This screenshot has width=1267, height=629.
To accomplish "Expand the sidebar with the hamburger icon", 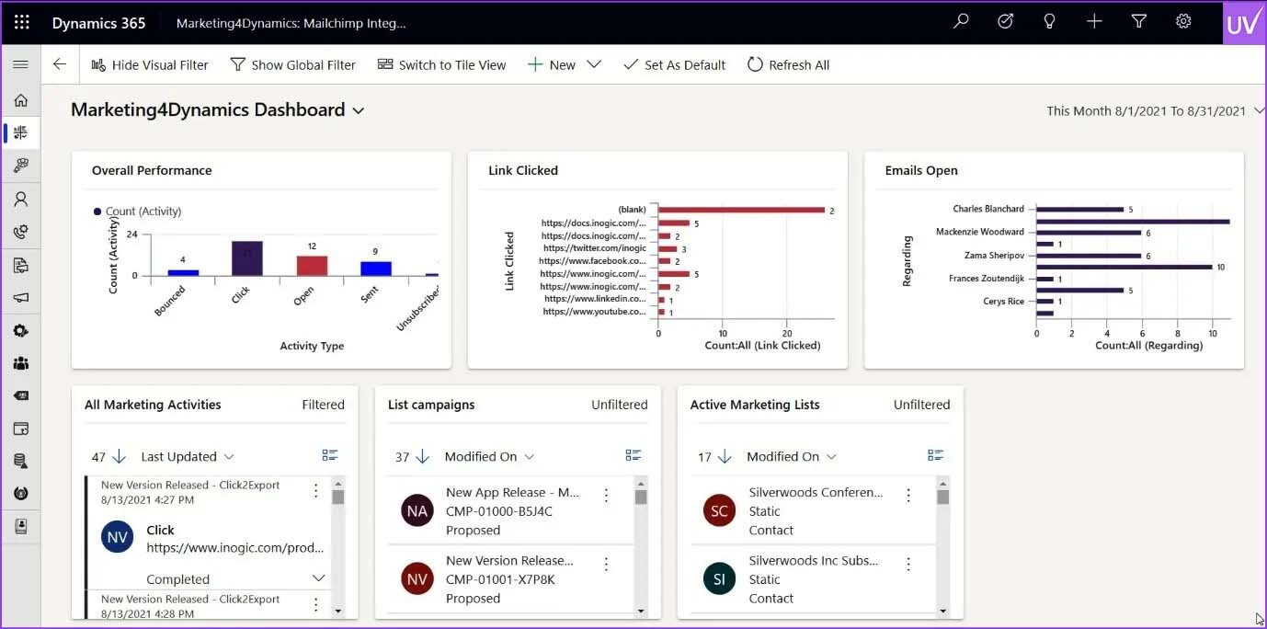I will (20, 64).
